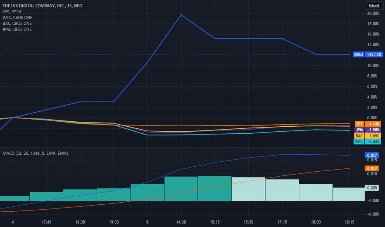Click the MACD signal 0.012 value tag

pyautogui.click(x=372, y=168)
